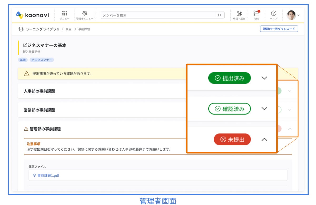This screenshot has height=205, width=316.
Task: Click the ビジネスマナー tag
Action: pos(42,60)
